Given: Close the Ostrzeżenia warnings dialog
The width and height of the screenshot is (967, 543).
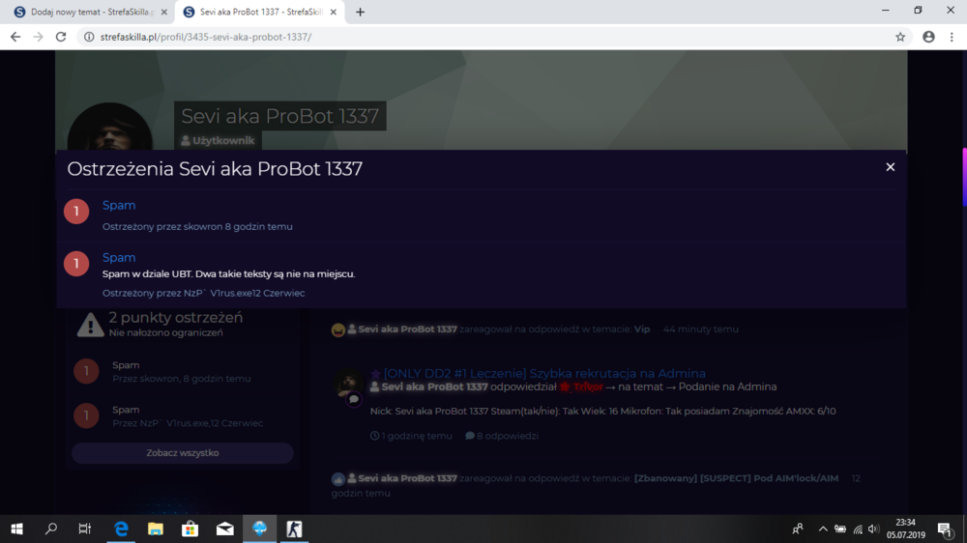Looking at the screenshot, I should pos(890,167).
